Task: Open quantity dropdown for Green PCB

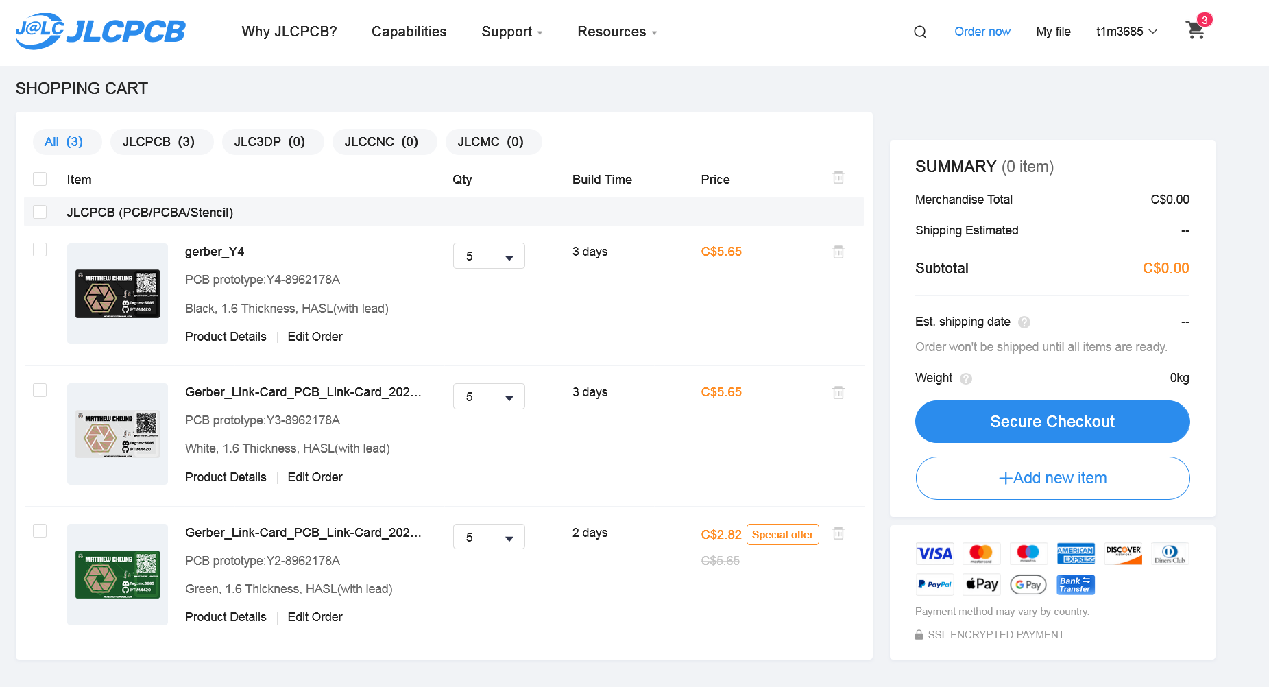Action: click(x=489, y=537)
